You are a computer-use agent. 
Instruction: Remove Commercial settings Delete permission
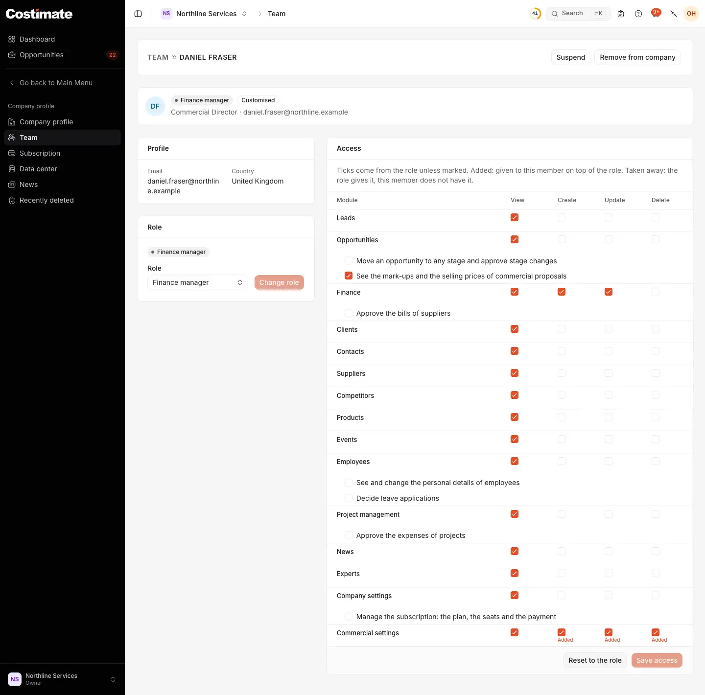pos(656,632)
